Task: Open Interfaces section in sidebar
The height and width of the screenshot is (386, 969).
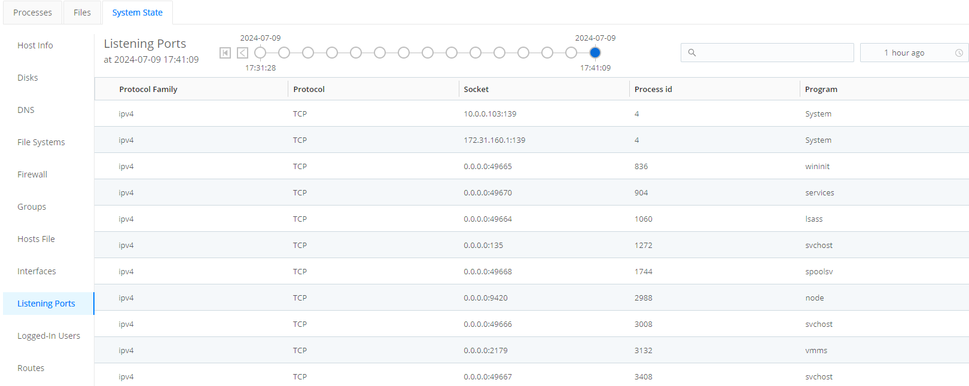Action: 36,271
